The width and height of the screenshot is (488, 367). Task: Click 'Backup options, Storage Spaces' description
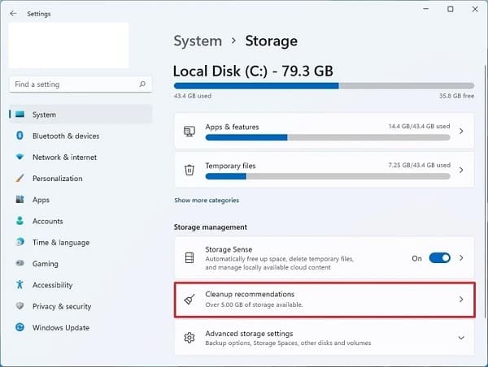288,343
